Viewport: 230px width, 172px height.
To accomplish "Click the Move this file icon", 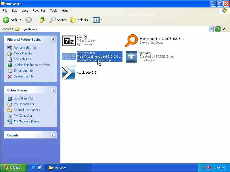I will 10,54.
